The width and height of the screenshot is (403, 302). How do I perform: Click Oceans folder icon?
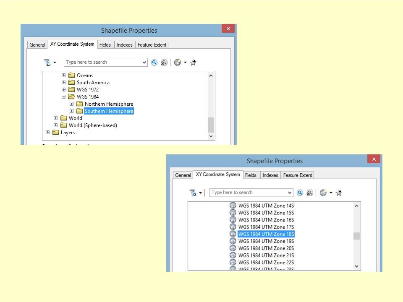[x=72, y=75]
